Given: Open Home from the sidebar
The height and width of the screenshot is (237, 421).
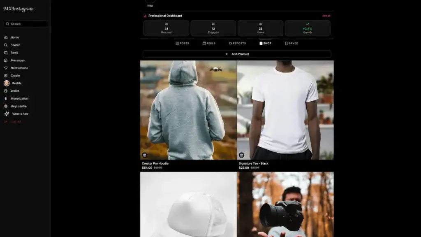Looking at the screenshot, I should point(14,37).
